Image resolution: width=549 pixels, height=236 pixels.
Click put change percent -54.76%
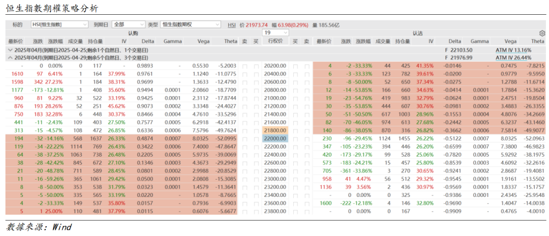[x=363, y=98]
